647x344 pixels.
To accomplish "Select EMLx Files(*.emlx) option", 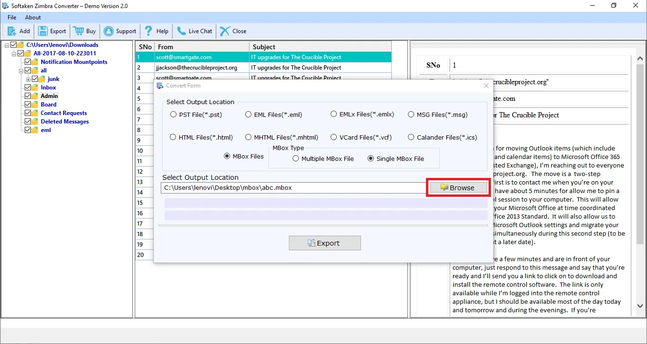I will pos(334,115).
